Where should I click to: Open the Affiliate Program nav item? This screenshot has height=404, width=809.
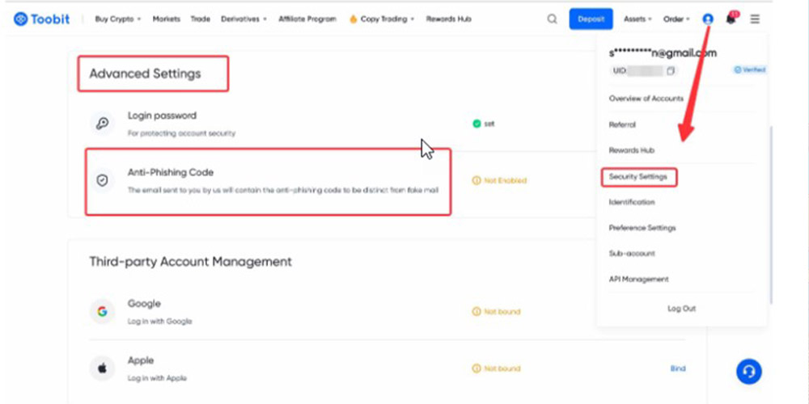[307, 19]
